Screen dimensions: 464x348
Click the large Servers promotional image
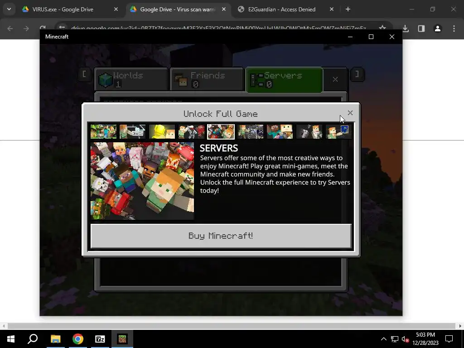[142, 181]
